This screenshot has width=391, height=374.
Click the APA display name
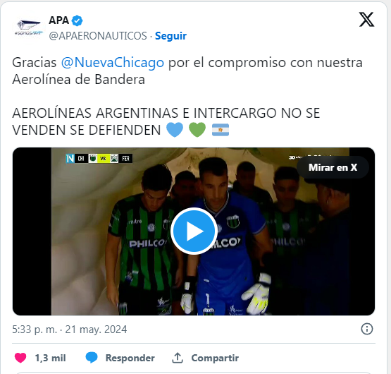click(x=58, y=20)
